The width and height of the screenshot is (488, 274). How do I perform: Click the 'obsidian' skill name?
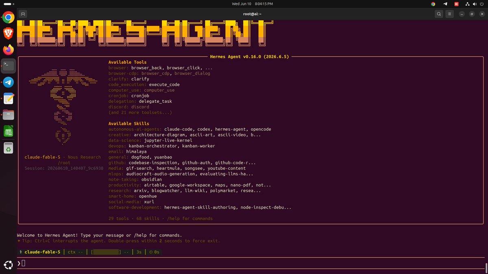coord(151,179)
